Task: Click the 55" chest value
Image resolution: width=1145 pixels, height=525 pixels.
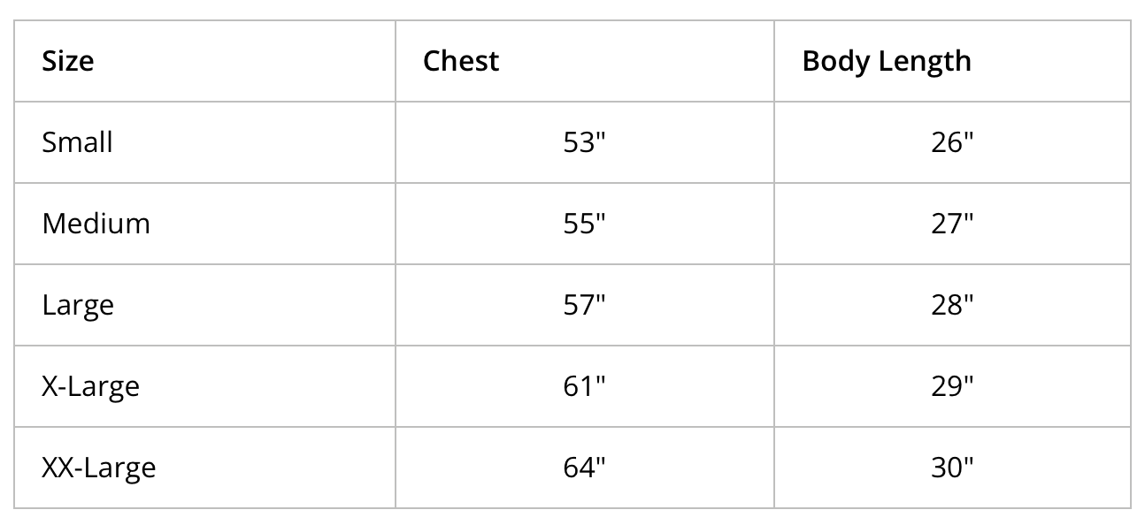Action: click(x=584, y=224)
